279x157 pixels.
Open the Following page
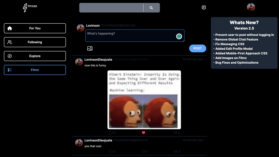35,42
